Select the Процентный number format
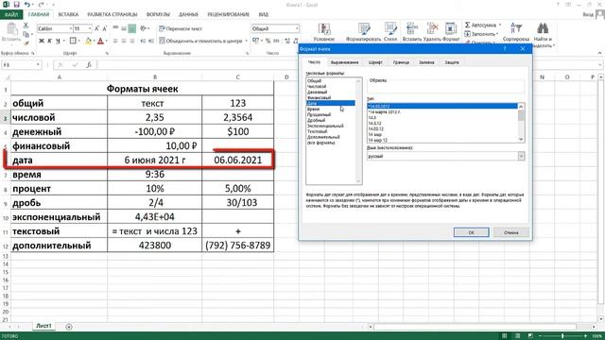 (x=320, y=114)
